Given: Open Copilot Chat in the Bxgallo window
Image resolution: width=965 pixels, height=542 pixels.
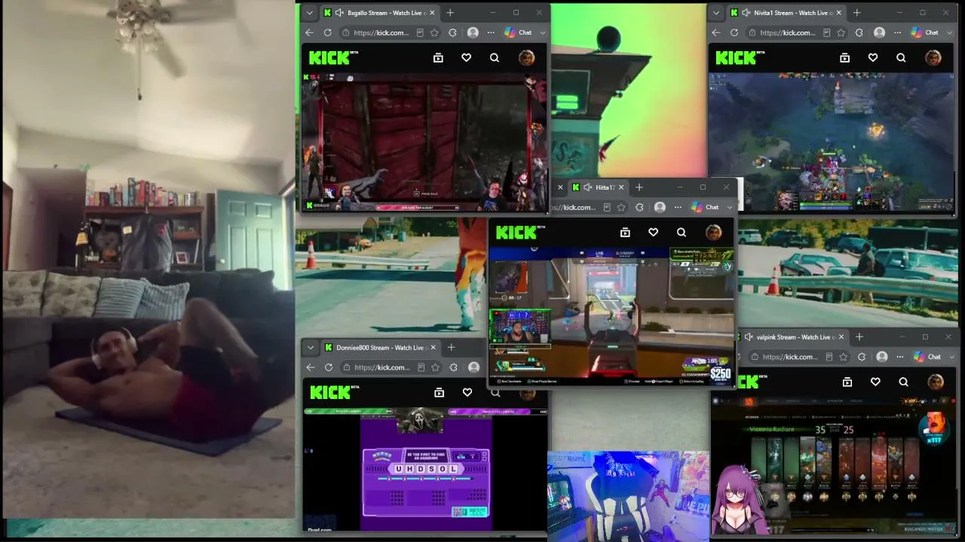Looking at the screenshot, I should (518, 33).
